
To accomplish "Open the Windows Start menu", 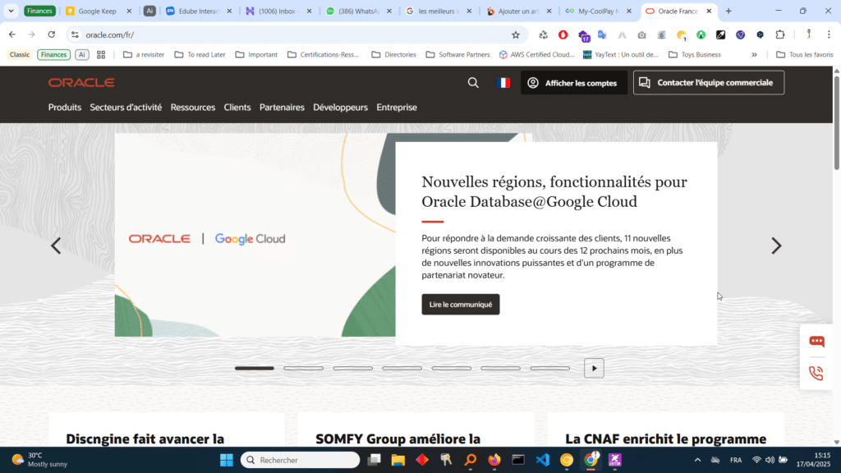I will (227, 460).
